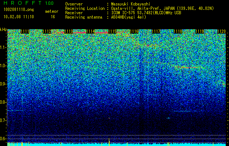
Task: Click time marker 1112
Action: click(47, 31)
